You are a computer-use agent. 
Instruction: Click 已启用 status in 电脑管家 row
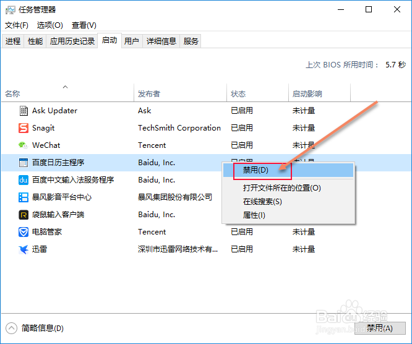242,232
